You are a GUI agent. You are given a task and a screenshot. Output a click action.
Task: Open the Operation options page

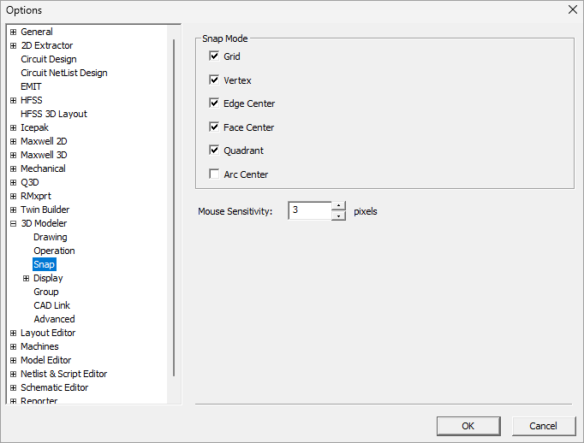54,251
